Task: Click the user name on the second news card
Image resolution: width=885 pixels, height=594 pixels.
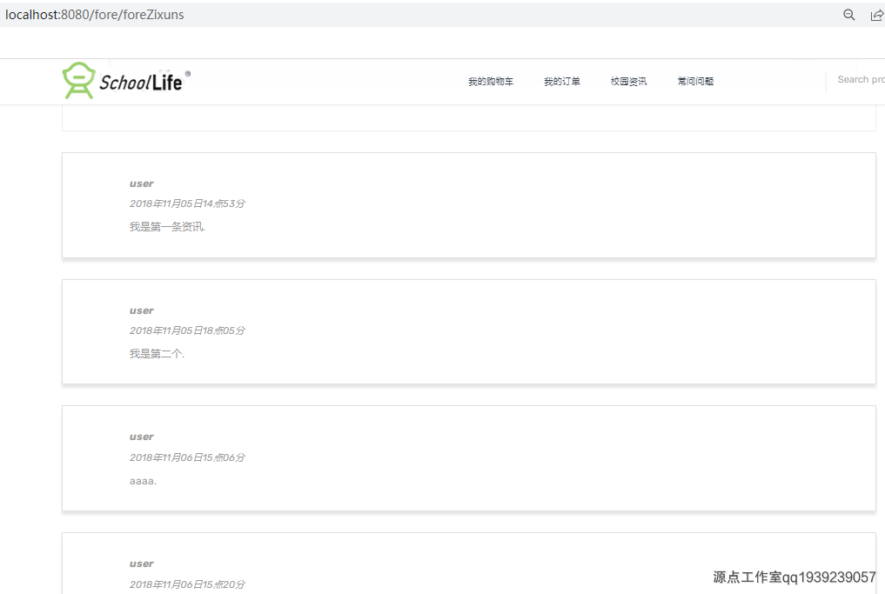Action: [141, 310]
